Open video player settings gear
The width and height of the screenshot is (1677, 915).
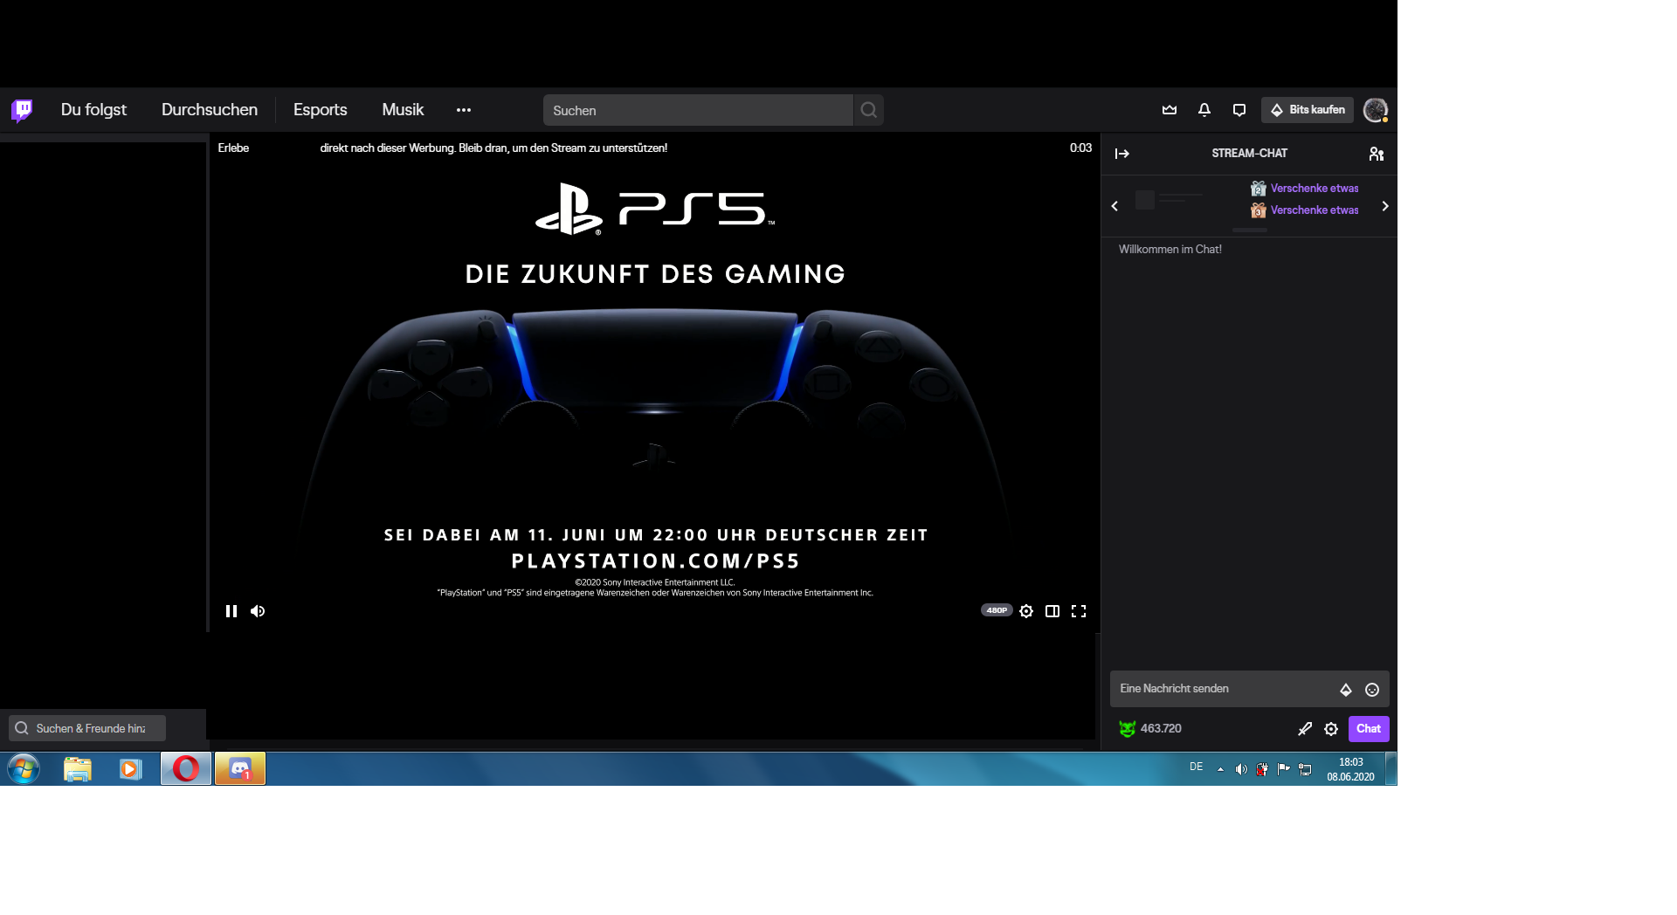click(x=1025, y=611)
